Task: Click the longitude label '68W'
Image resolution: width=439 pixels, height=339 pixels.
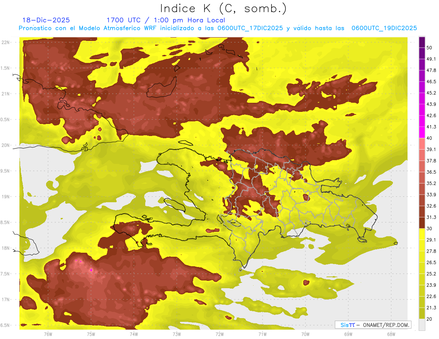Action: (391, 334)
